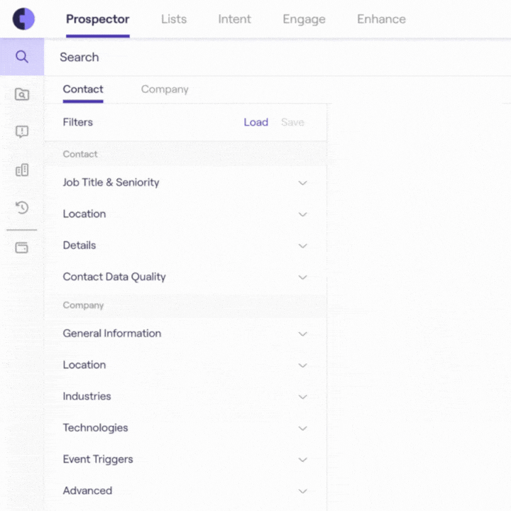Click the Job Title & Seniority label
The width and height of the screenshot is (511, 511).
(x=111, y=182)
